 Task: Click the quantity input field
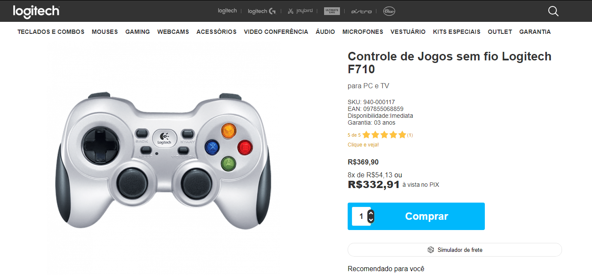(361, 216)
